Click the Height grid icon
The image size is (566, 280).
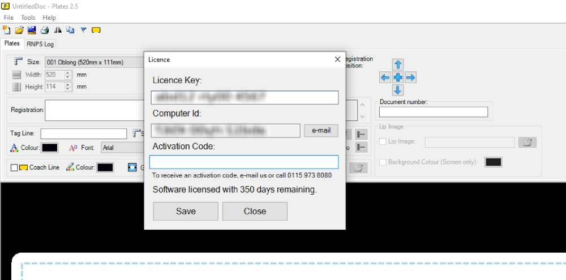(17, 87)
